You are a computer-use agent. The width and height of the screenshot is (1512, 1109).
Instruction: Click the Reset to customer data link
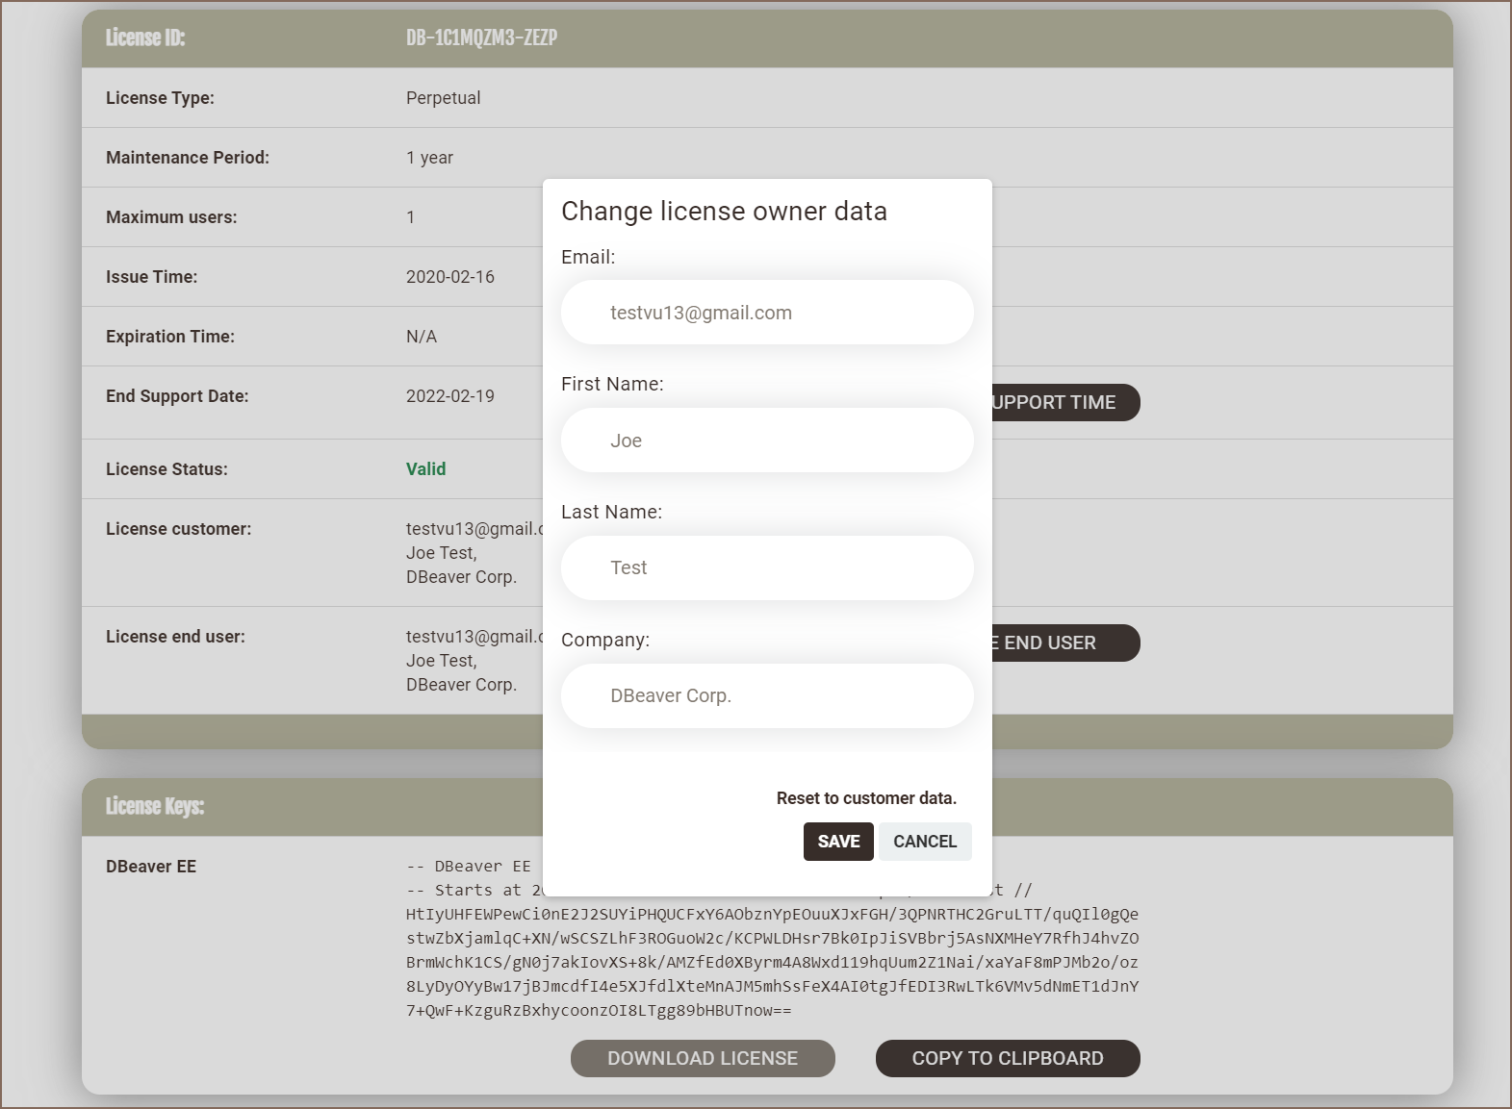[x=865, y=798]
